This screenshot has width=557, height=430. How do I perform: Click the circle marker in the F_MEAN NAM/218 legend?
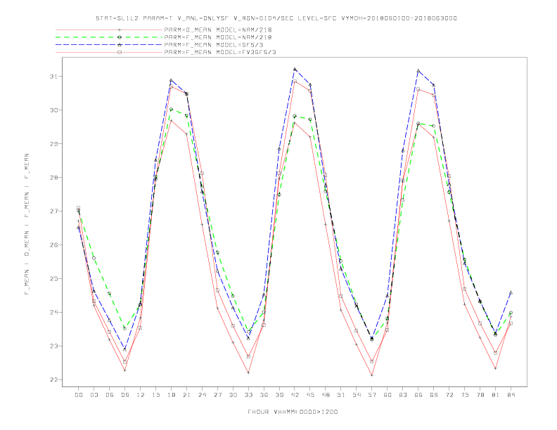pyautogui.click(x=120, y=37)
